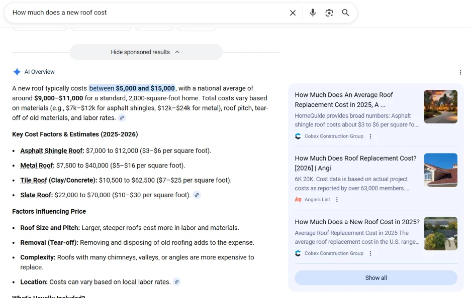Open options menu for first Cobex source

(x=370, y=136)
